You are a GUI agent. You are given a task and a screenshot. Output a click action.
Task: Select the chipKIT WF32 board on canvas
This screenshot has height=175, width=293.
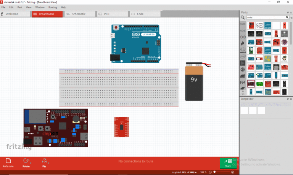click(56, 128)
